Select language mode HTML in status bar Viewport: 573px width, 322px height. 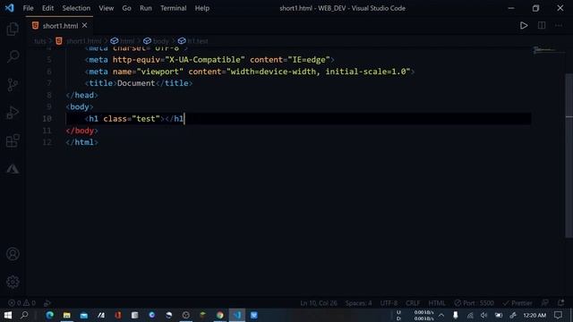437,303
